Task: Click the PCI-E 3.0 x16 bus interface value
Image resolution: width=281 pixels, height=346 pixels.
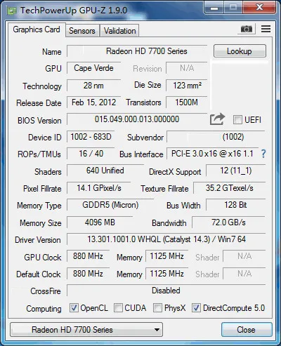Action: point(212,154)
